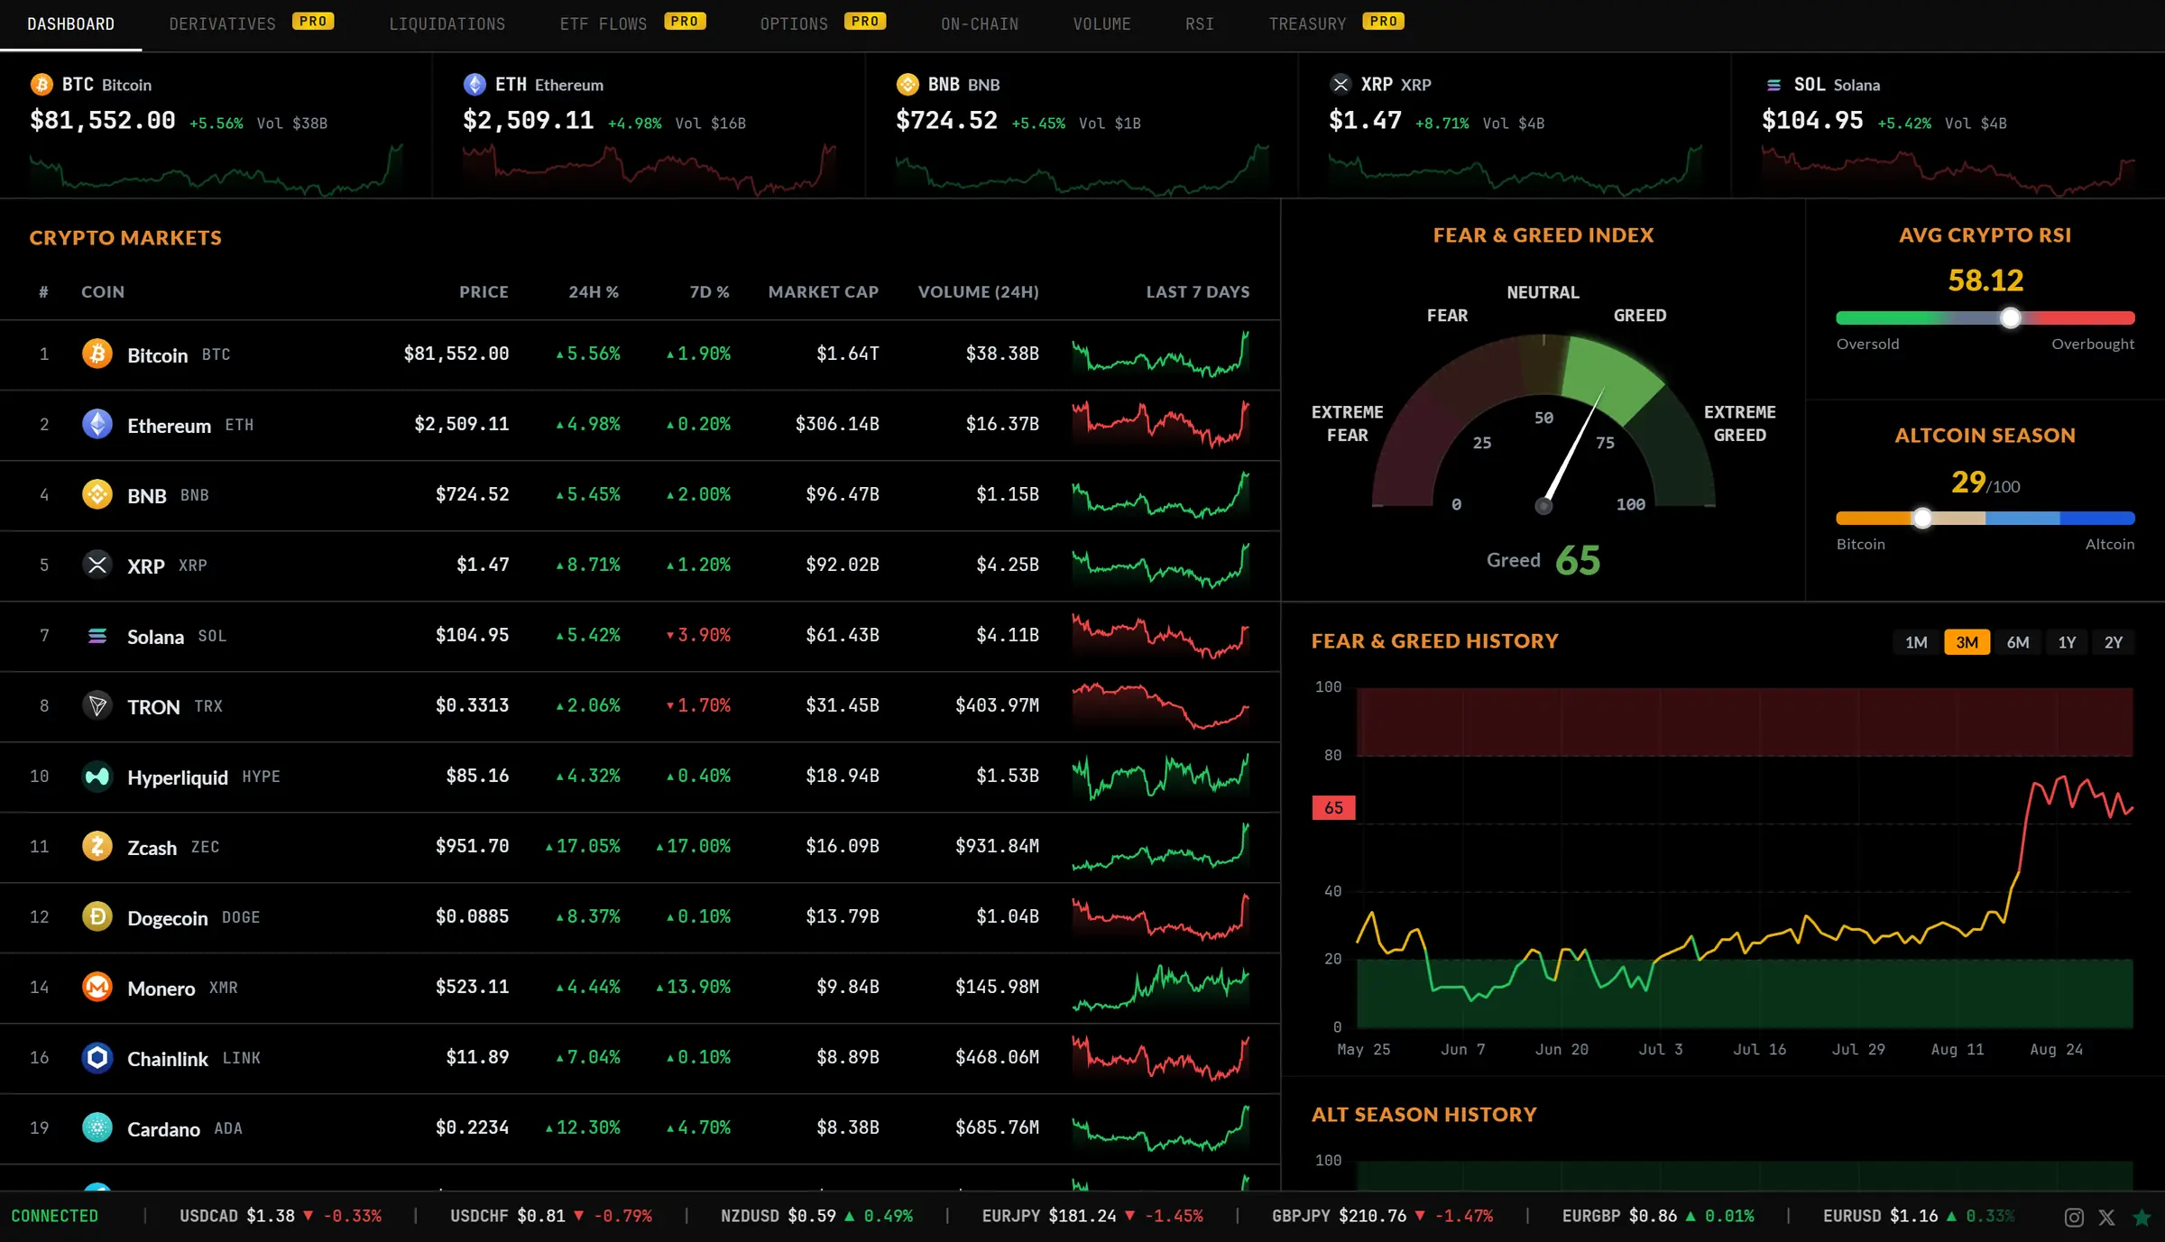Click the green star icon in footer
The height and width of the screenshot is (1242, 2165).
pos(2142,1217)
